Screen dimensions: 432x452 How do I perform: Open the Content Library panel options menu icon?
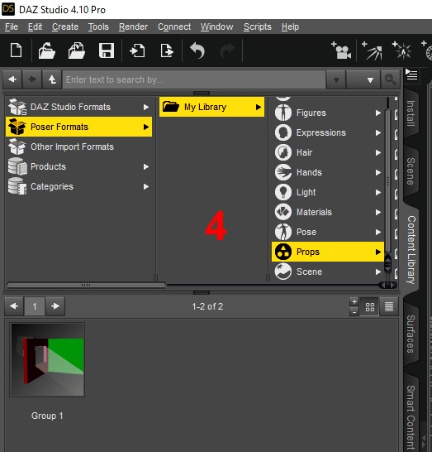tap(411, 75)
